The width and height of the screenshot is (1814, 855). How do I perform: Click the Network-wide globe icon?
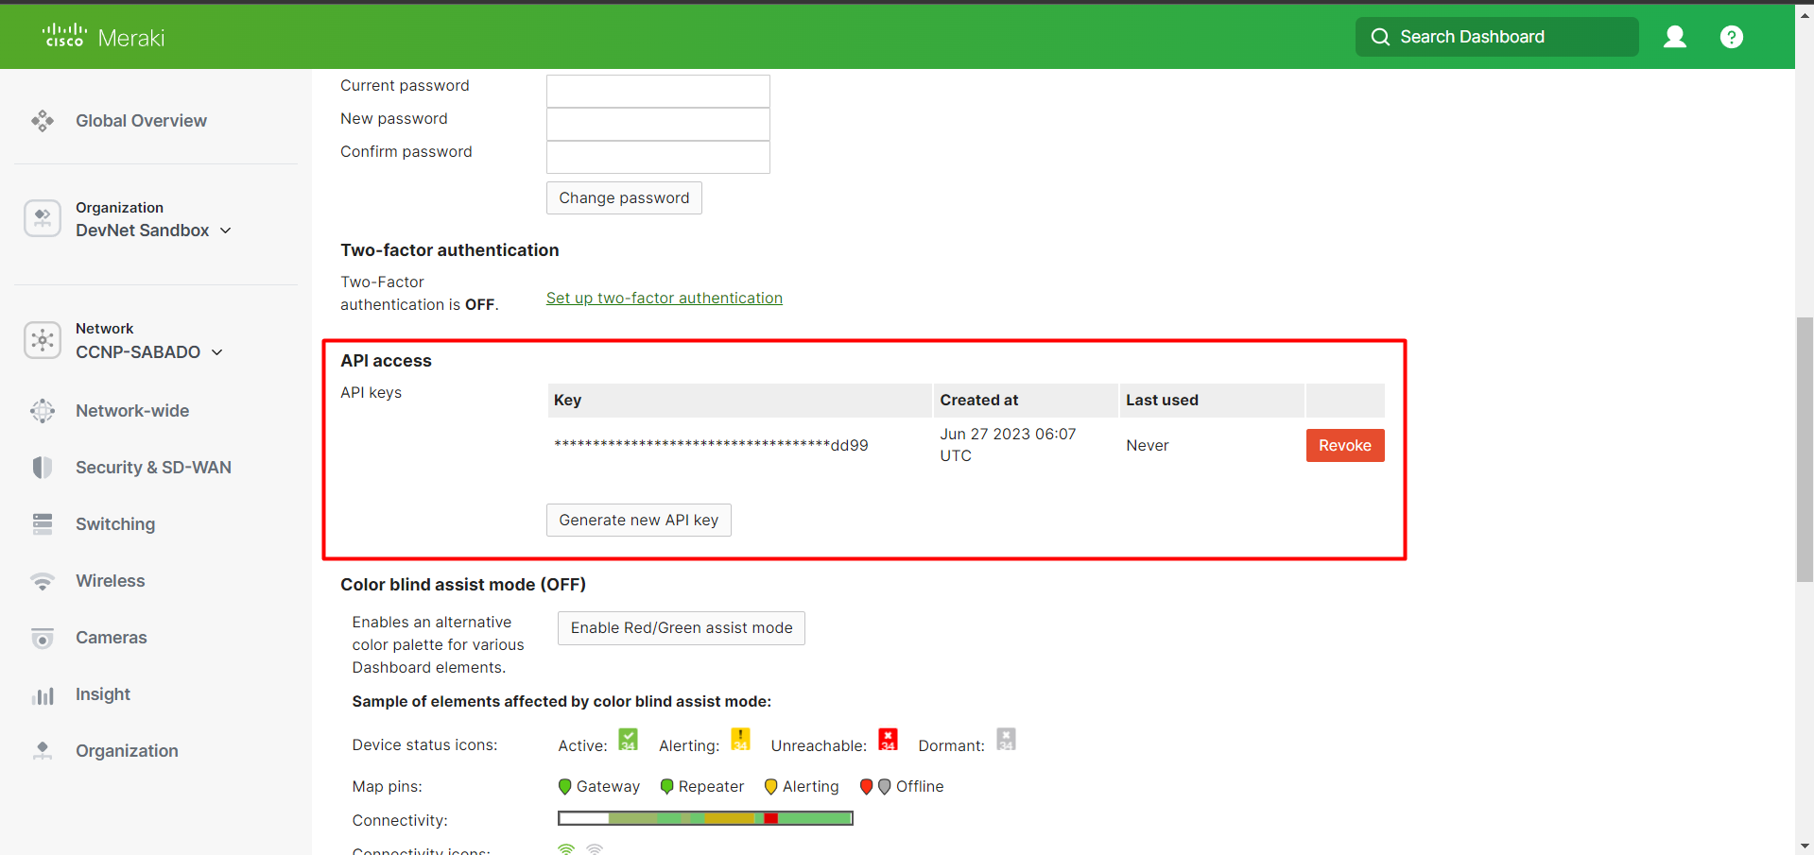43,411
